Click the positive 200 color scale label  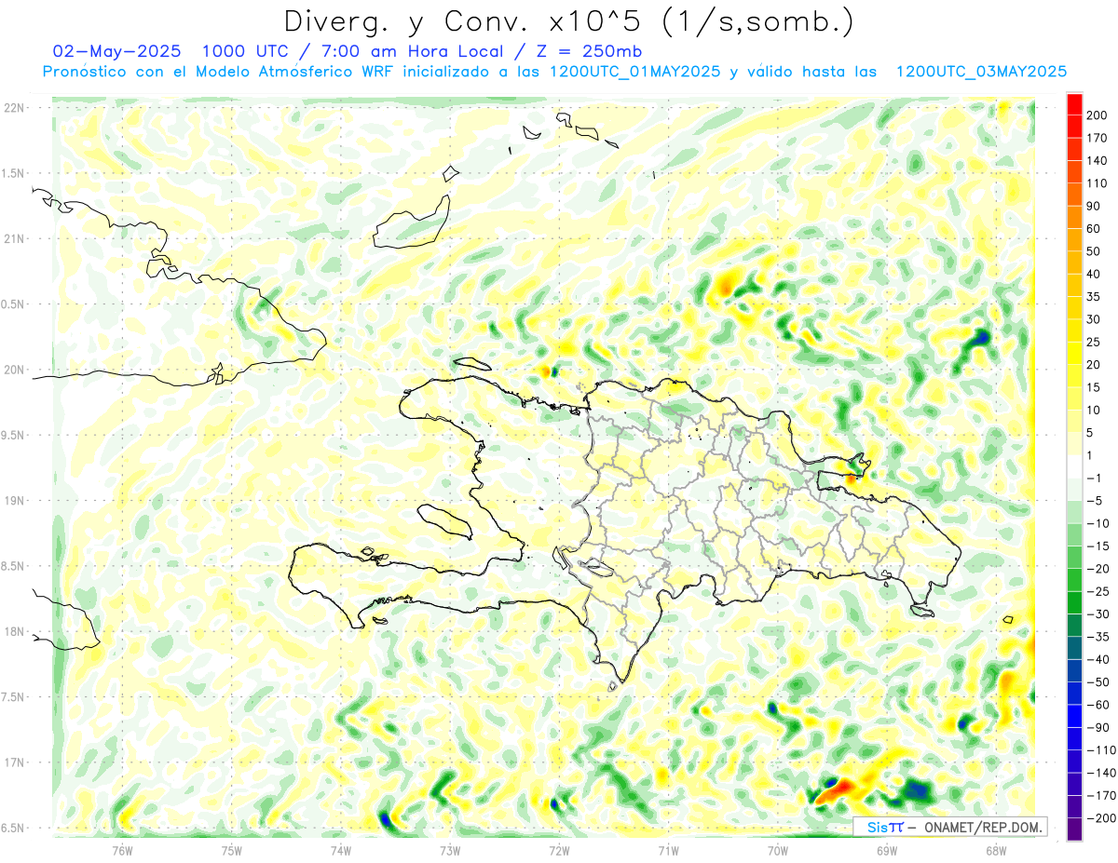click(1098, 115)
